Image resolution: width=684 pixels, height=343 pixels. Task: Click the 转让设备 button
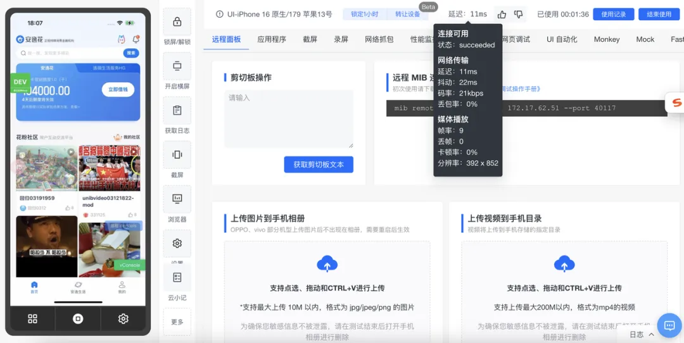407,14
